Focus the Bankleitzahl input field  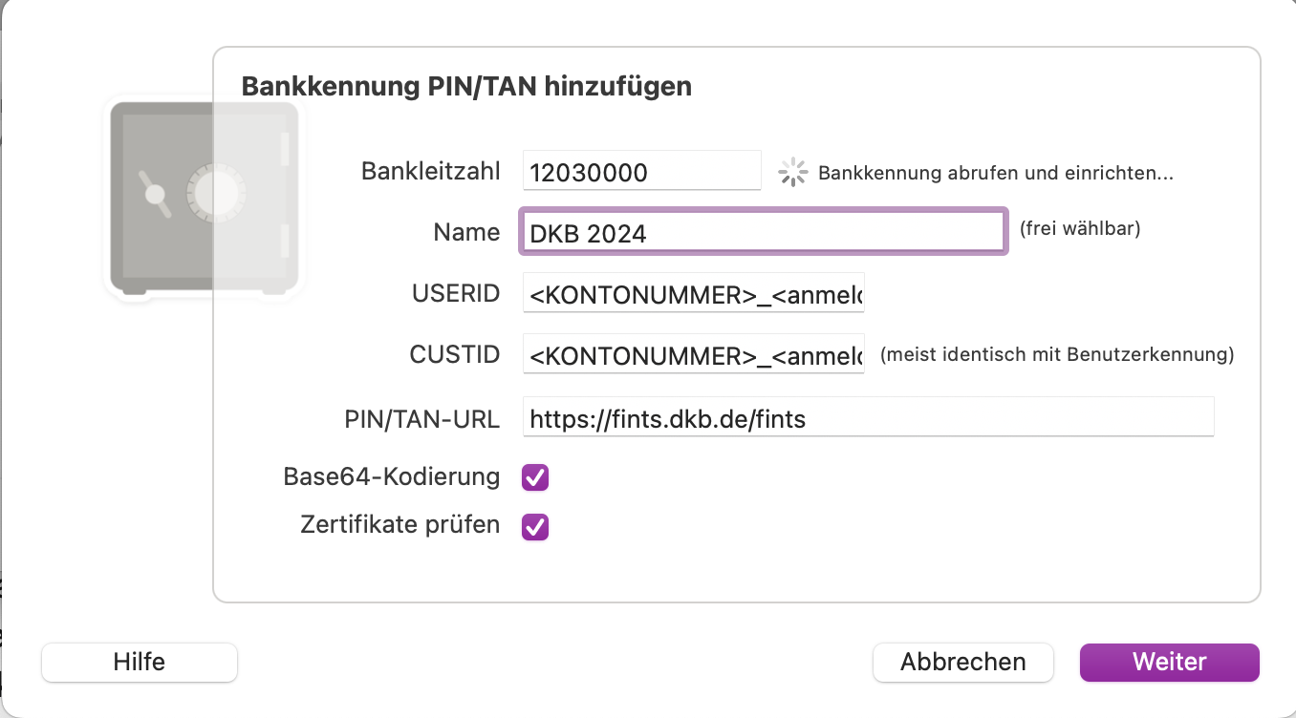coord(642,172)
